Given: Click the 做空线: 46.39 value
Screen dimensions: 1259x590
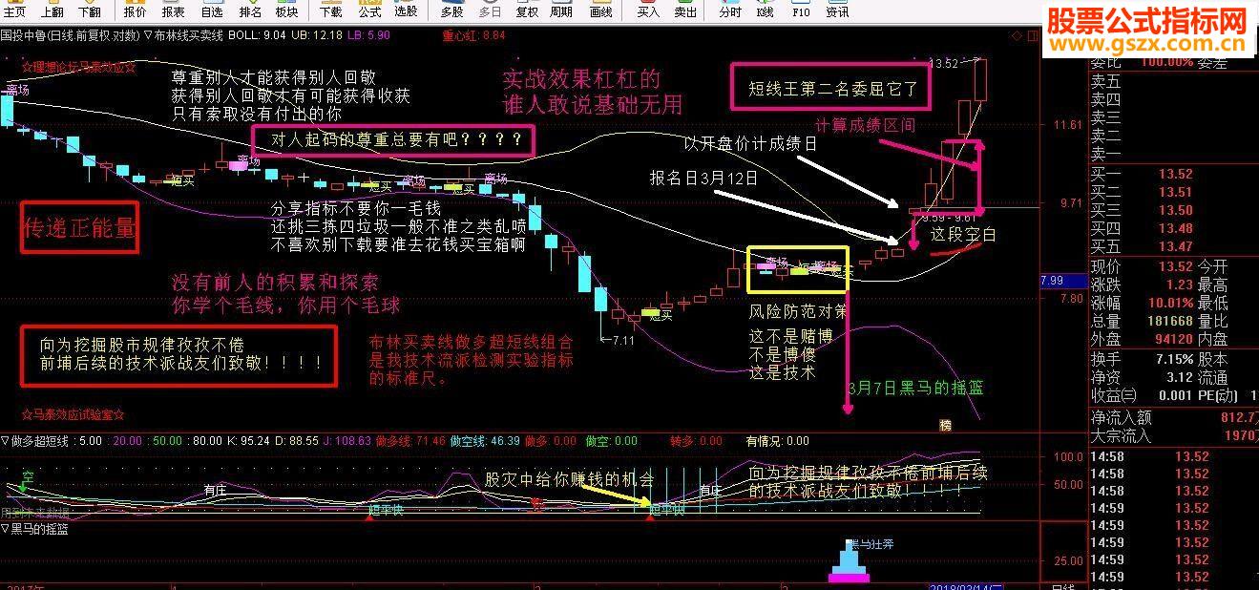Looking at the screenshot, I should (484, 441).
